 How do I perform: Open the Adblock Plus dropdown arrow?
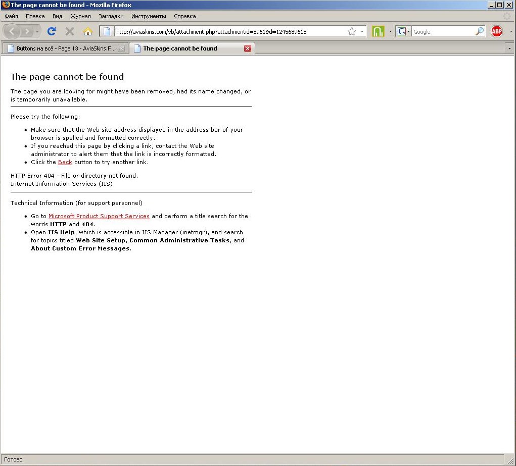tap(511, 32)
